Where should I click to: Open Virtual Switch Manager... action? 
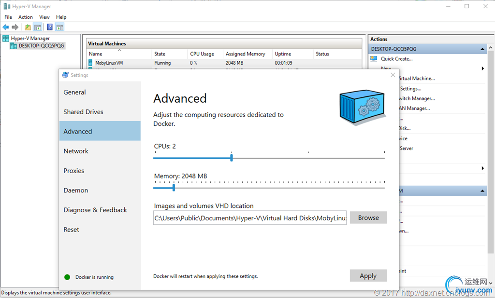pos(417,98)
